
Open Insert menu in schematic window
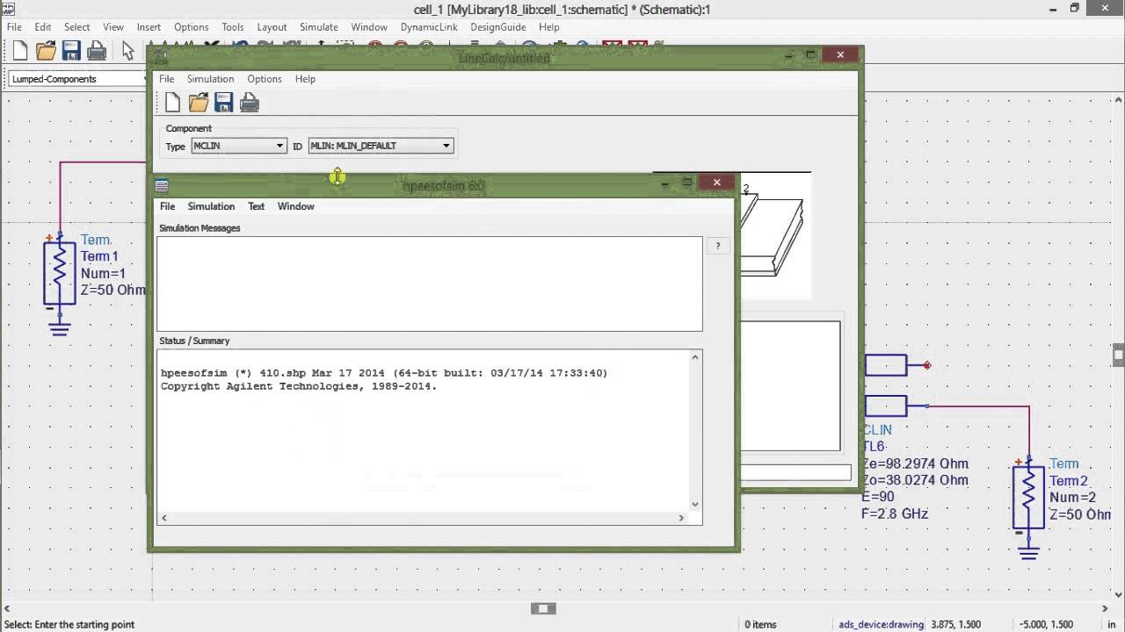(x=149, y=27)
